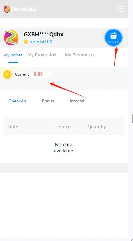Select the Integral sub-tab

77,101
